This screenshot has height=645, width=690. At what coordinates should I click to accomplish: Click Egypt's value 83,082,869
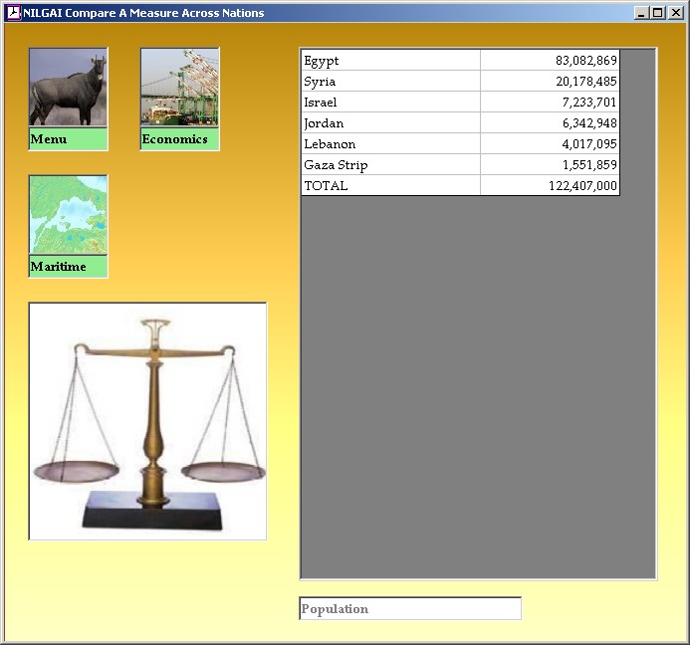tap(550, 61)
